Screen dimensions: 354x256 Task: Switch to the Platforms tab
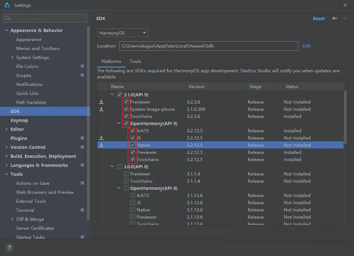click(111, 61)
